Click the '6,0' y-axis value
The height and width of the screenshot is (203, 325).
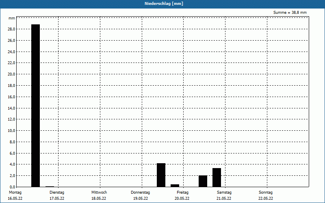coord(12,153)
